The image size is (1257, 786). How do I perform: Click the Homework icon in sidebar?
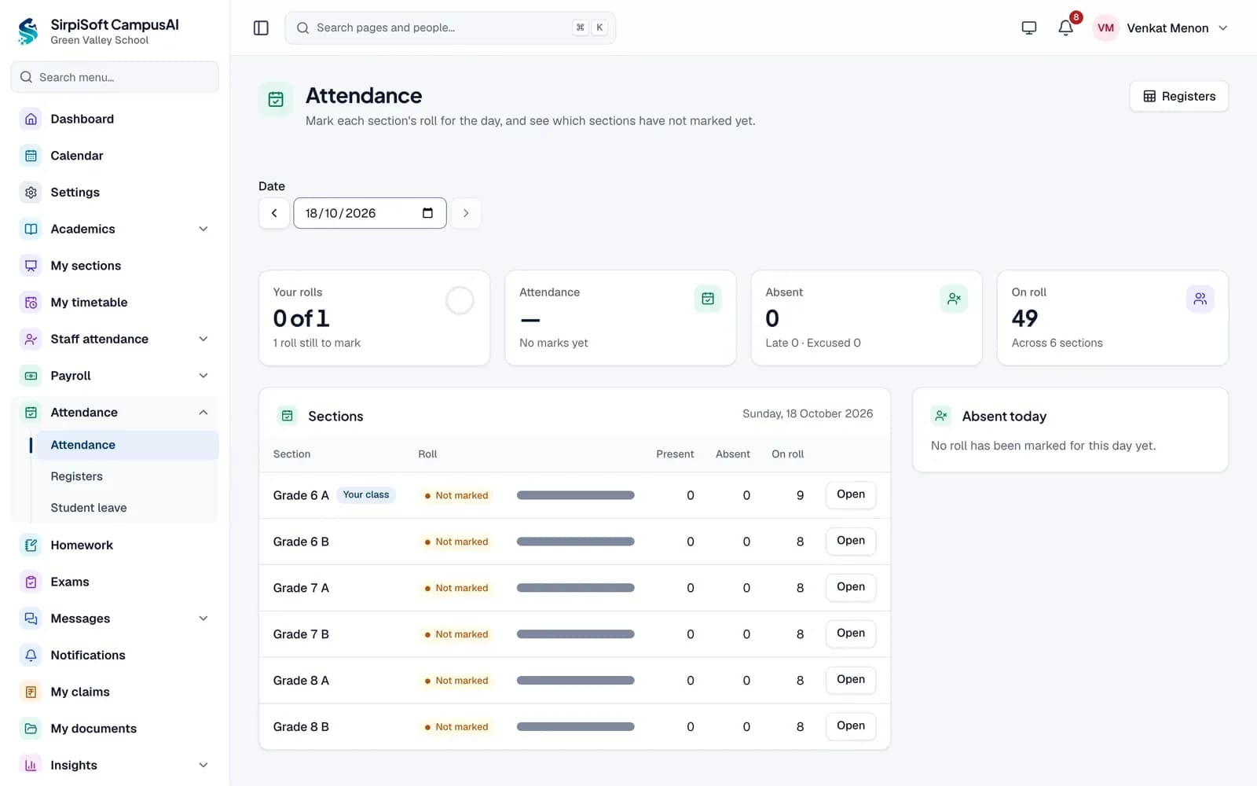(31, 545)
